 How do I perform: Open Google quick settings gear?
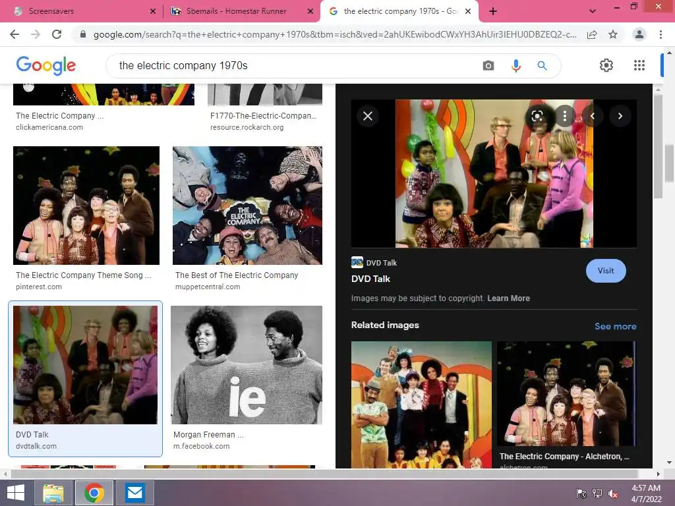click(606, 65)
